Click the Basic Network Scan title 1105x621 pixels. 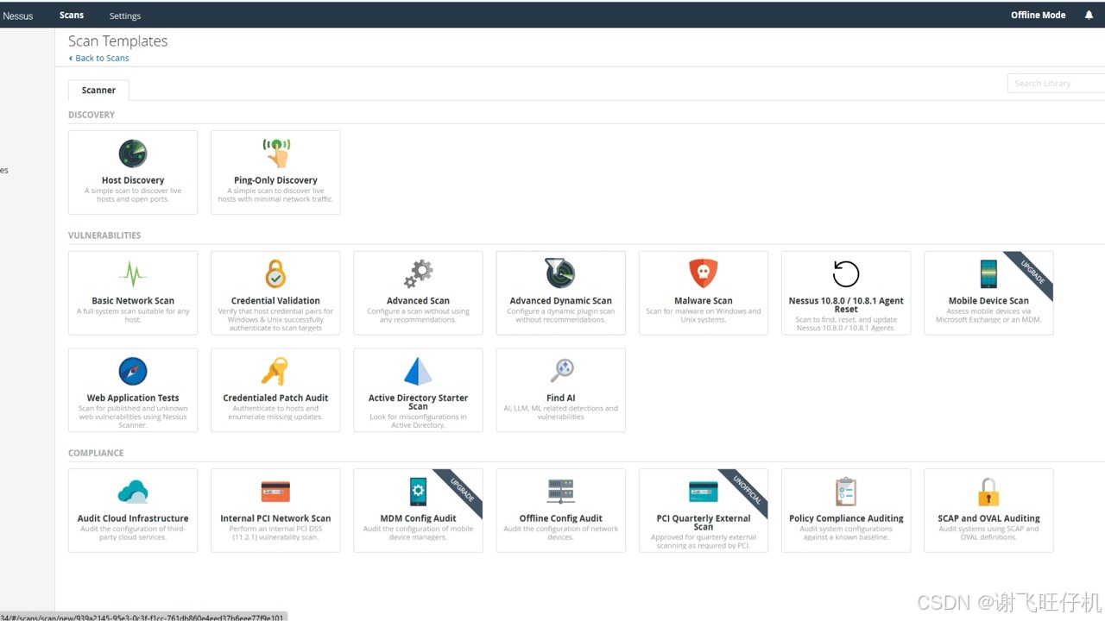click(x=133, y=301)
